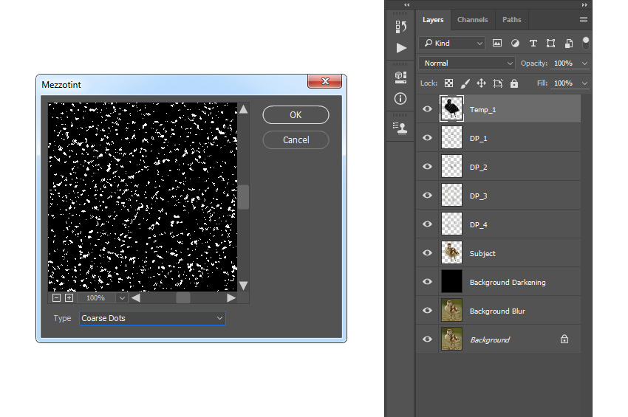Lock position move icon
The height and width of the screenshot is (417, 628).
pos(481,83)
